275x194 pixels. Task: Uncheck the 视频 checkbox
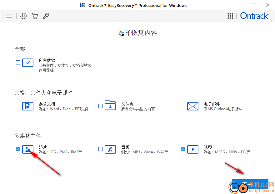[183, 149]
